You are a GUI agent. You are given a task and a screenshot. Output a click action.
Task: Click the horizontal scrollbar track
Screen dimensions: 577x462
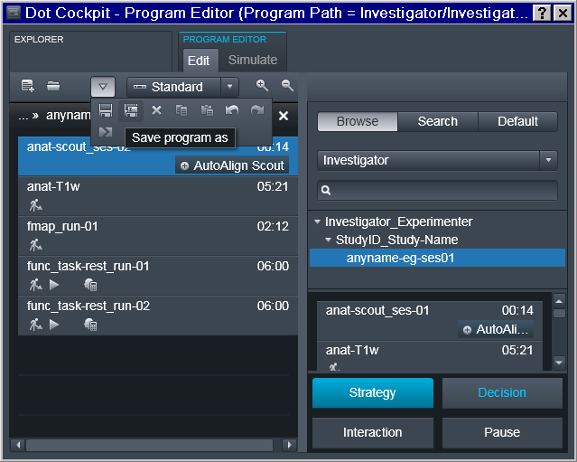149,445
